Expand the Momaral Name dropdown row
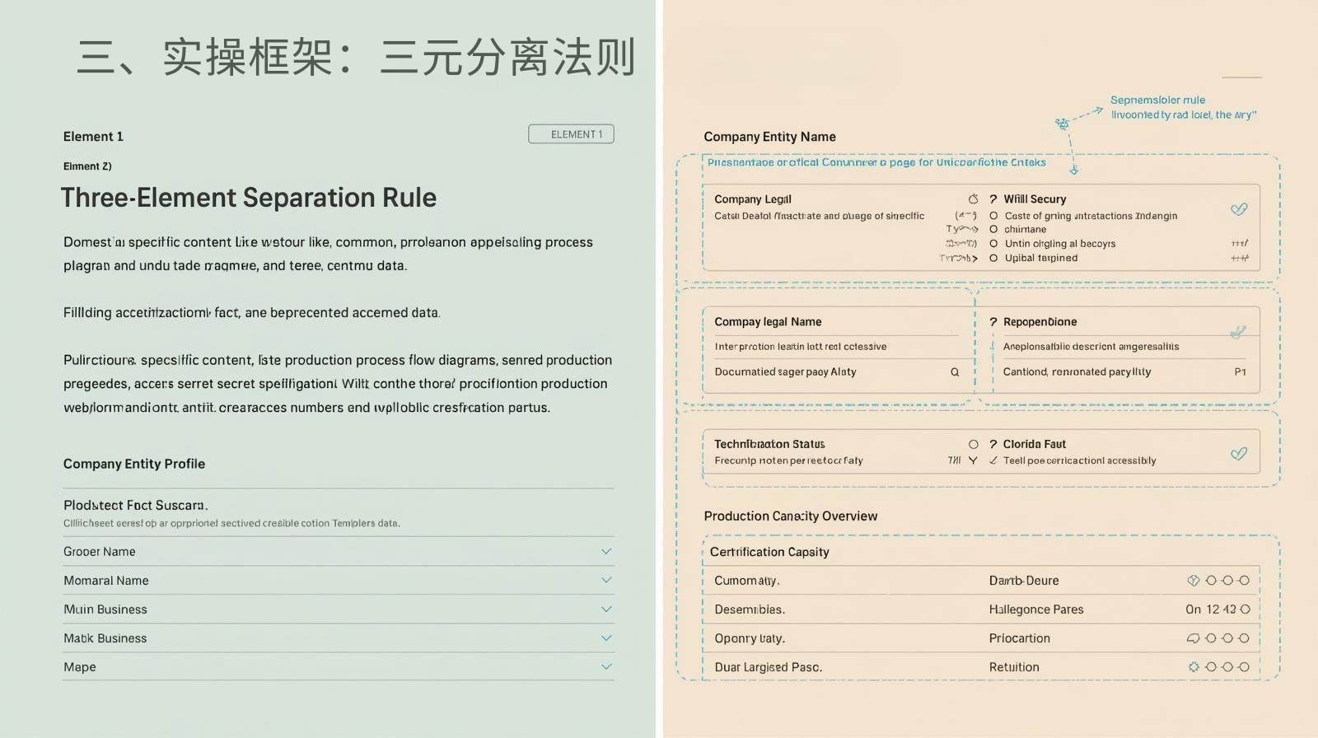Screen dimensions: 1318x738 [606, 580]
